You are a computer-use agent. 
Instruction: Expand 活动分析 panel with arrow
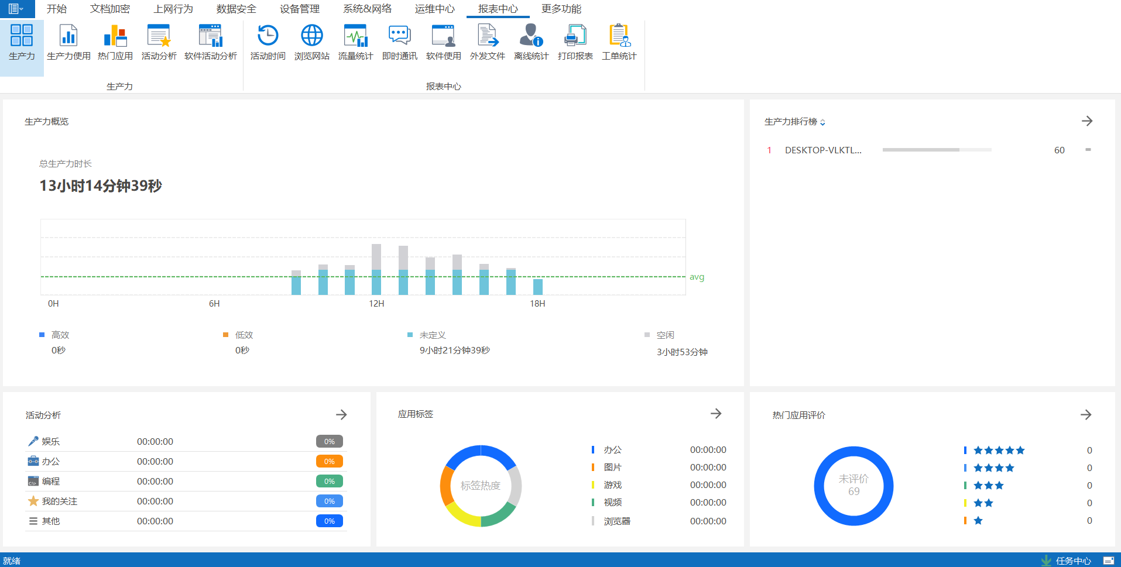tap(341, 415)
